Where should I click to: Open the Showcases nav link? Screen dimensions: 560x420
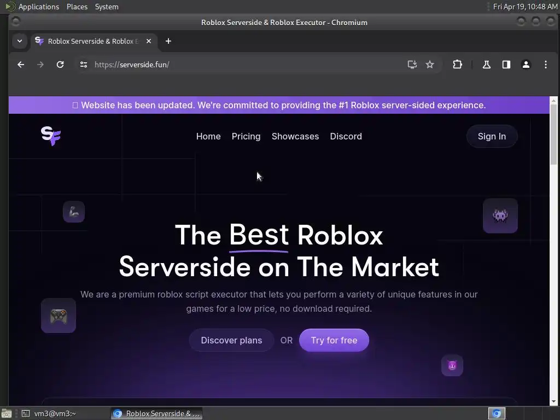(x=295, y=136)
